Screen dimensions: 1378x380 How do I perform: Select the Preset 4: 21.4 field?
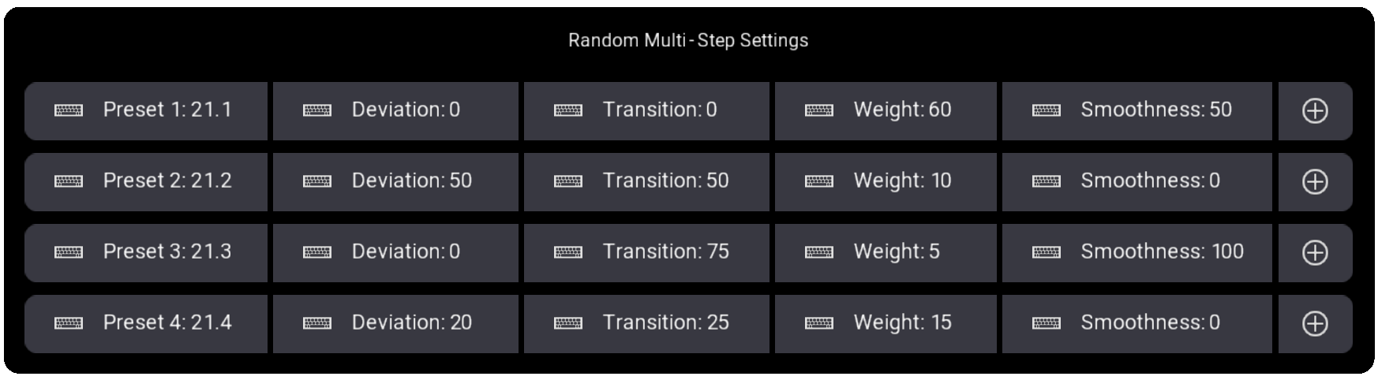(x=146, y=324)
